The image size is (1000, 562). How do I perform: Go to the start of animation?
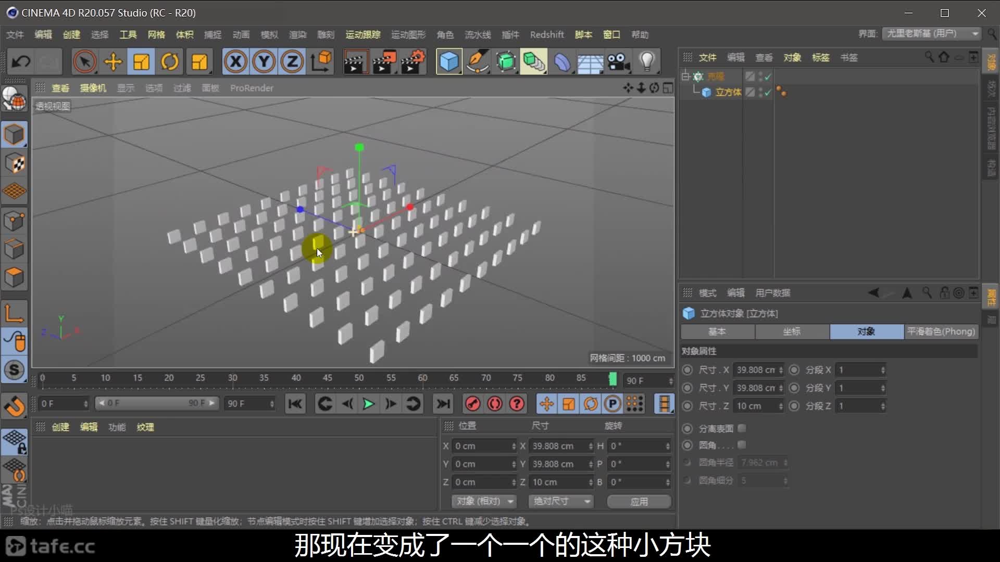click(x=295, y=404)
